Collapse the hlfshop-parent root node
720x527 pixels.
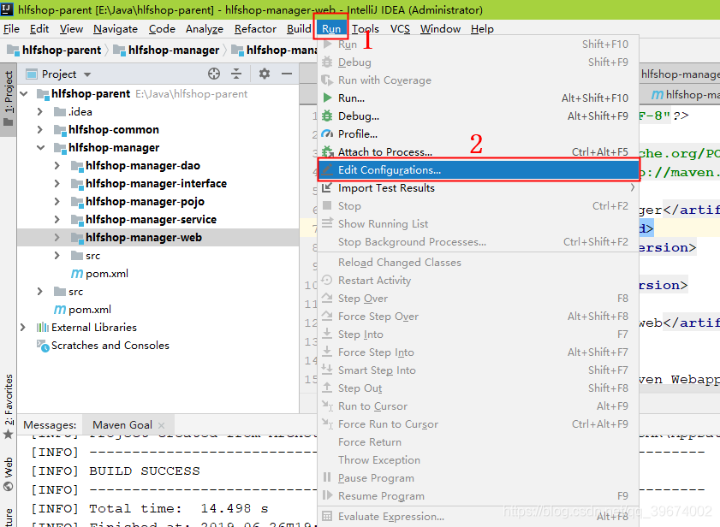(24, 93)
